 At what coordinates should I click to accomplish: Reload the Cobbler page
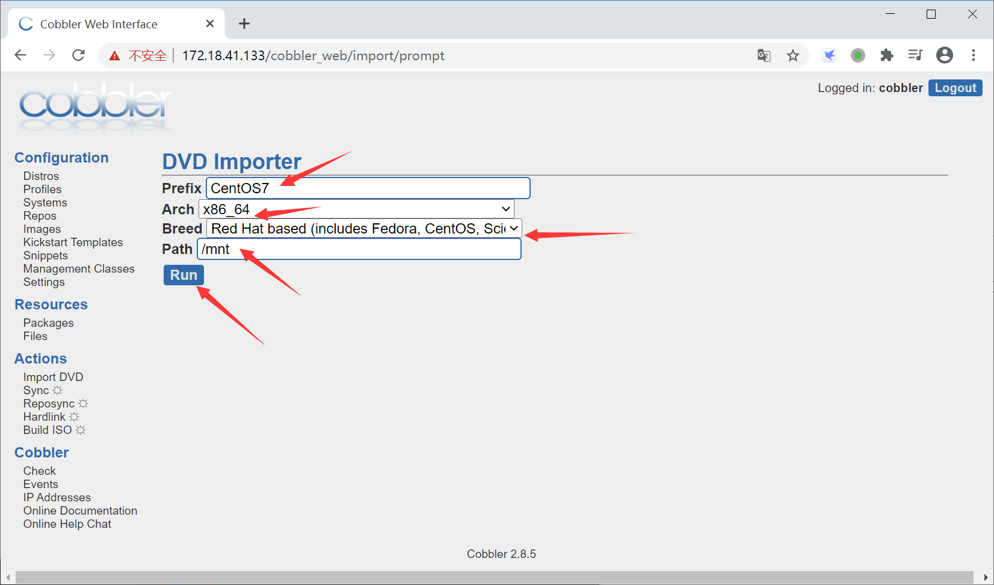(78, 55)
